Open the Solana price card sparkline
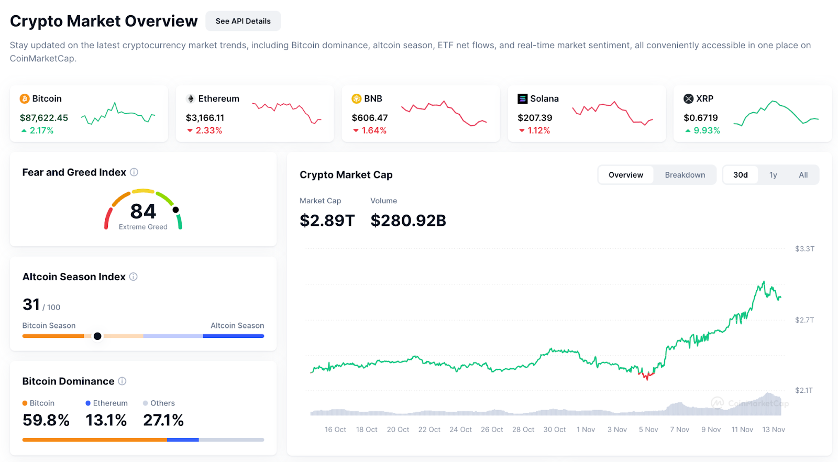Screen dimensions: 838x462 [x=613, y=113]
